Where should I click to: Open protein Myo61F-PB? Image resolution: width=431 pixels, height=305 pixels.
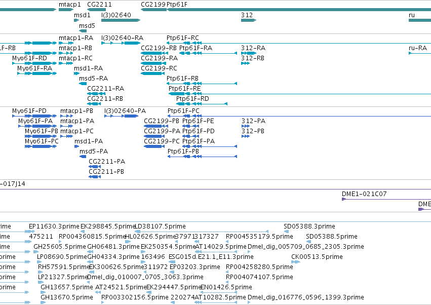(42, 131)
